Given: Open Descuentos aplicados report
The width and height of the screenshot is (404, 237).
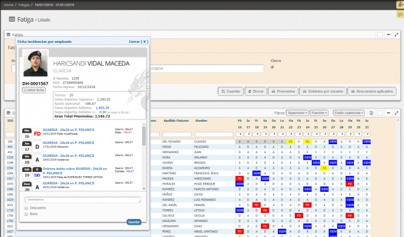Looking at the screenshot, I should pos(372,92).
